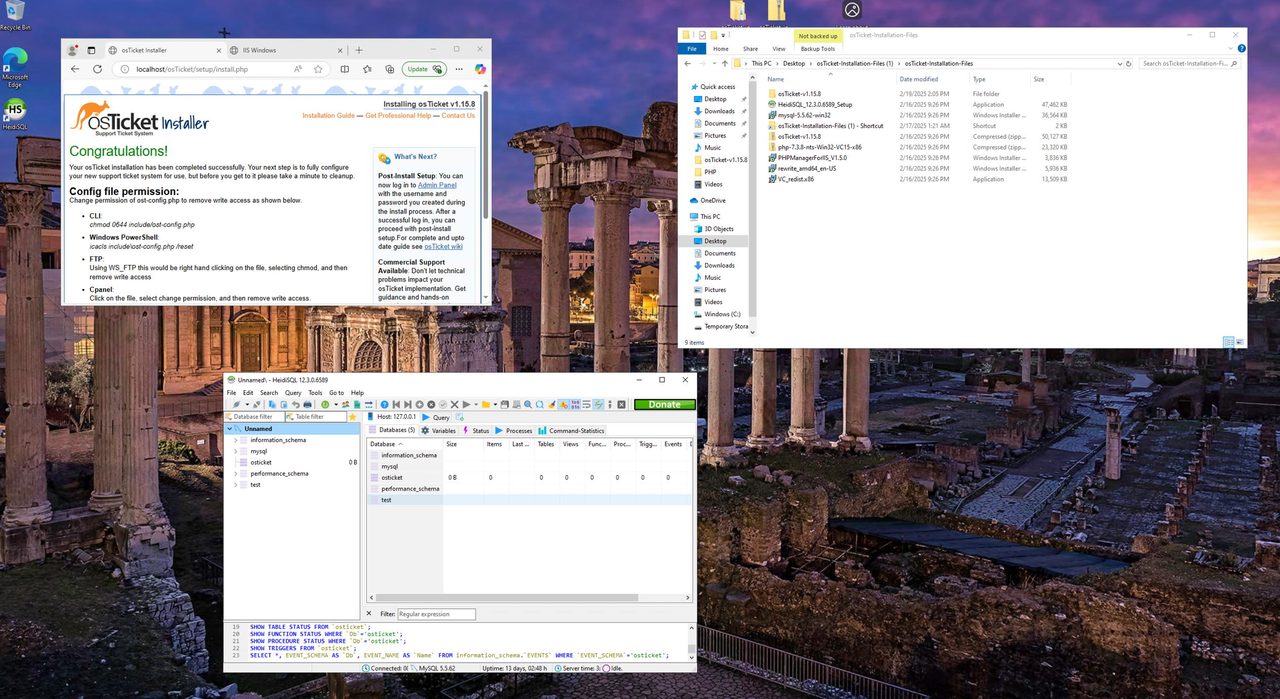
Task: Click the Contact Us link
Action: coord(458,116)
